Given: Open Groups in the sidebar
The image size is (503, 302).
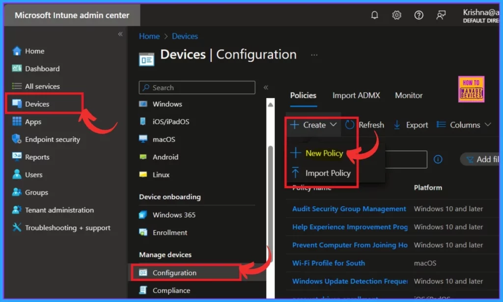Looking at the screenshot, I should pyautogui.click(x=36, y=192).
